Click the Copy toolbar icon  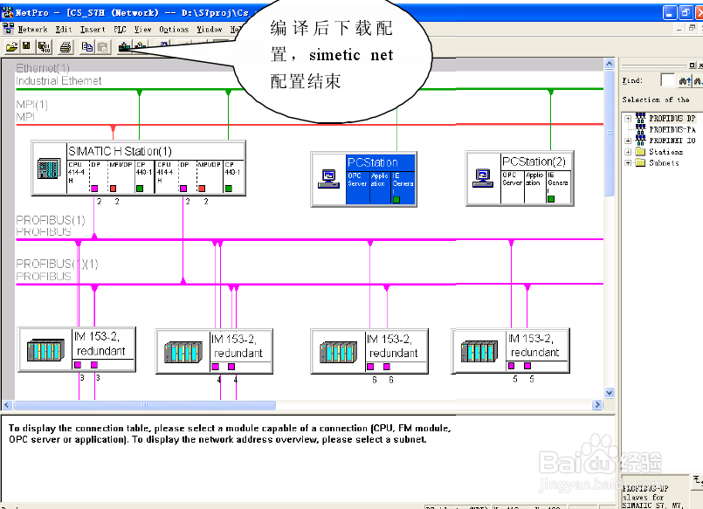[x=87, y=46]
